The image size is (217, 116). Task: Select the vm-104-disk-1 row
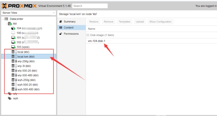tap(151, 41)
